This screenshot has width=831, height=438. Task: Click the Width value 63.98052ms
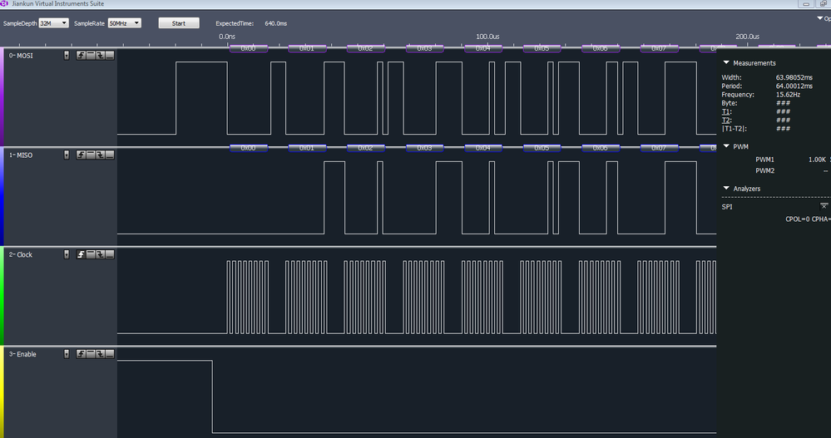(794, 77)
